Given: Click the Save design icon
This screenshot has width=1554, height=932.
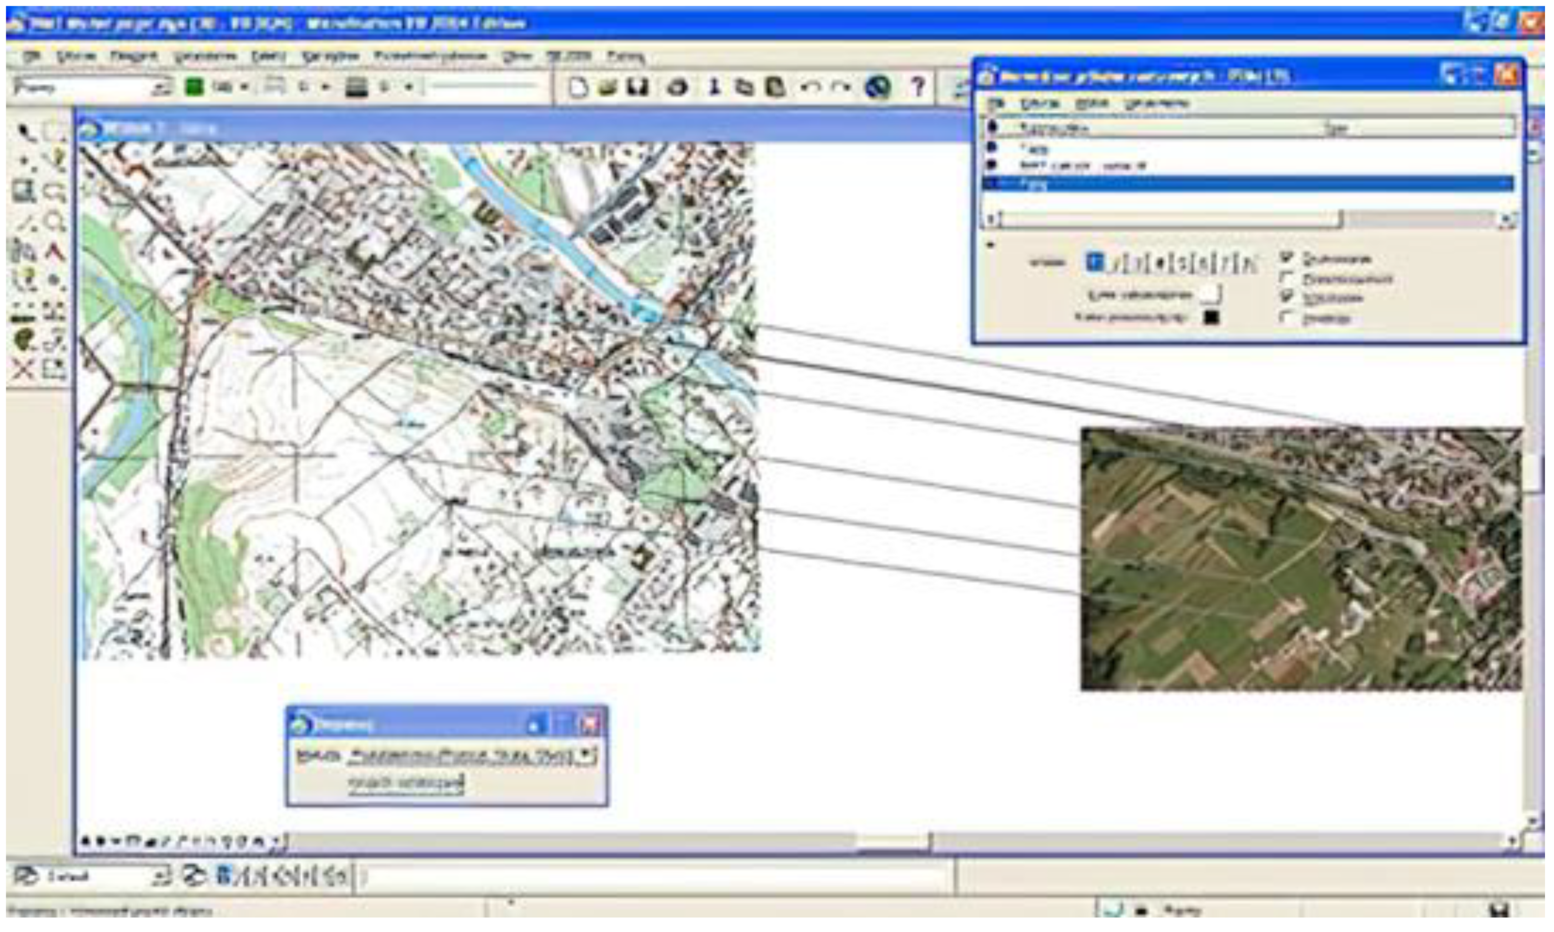Looking at the screenshot, I should pyautogui.click(x=638, y=87).
